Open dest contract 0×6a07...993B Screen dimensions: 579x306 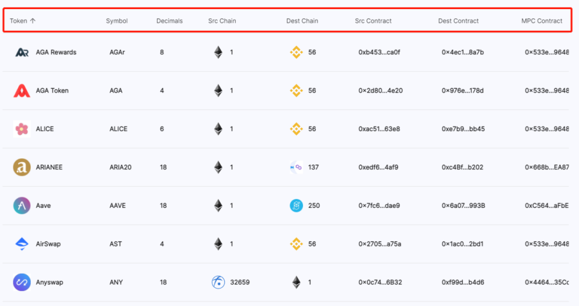[463, 206]
